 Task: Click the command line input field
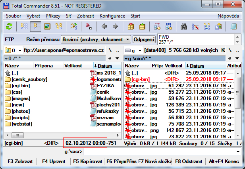pyautogui.click(x=159, y=152)
